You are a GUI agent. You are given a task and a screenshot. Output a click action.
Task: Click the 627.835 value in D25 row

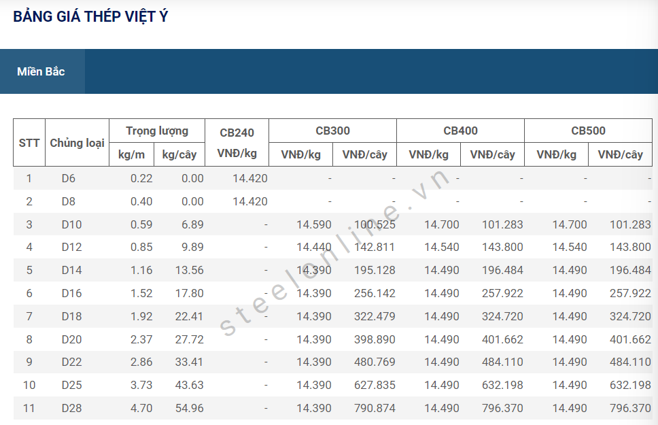[x=375, y=385]
